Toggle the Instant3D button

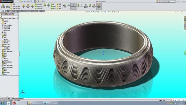tap(74, 6)
